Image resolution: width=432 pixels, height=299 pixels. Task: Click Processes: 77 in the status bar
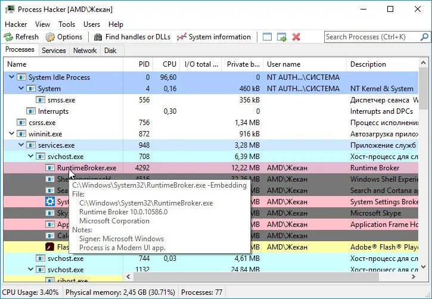[x=201, y=292]
